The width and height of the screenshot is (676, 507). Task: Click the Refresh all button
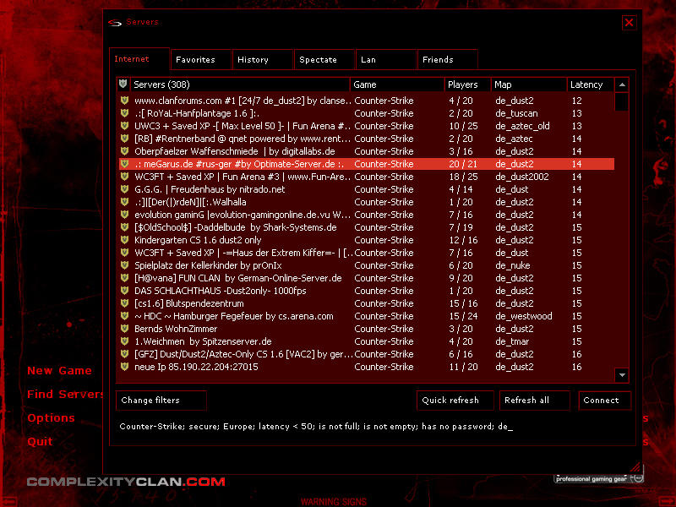(526, 401)
